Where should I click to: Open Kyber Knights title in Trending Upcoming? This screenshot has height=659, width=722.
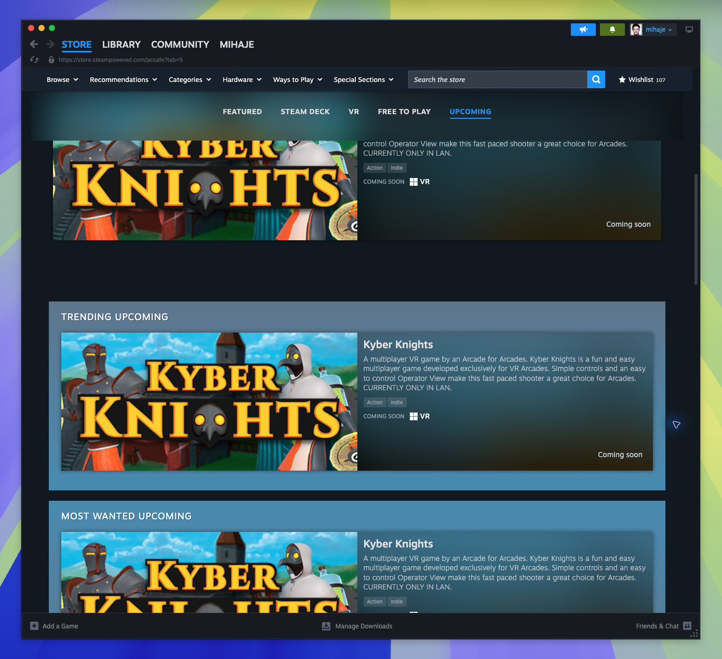pyautogui.click(x=398, y=345)
